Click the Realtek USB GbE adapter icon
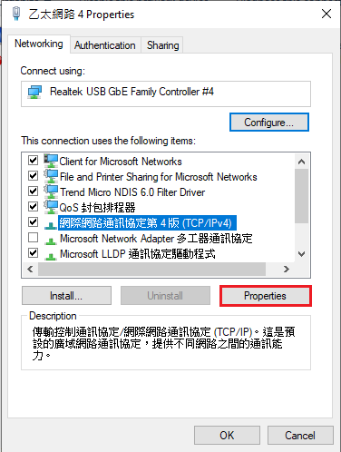Viewport: 341px width, 452px height. click(x=34, y=92)
